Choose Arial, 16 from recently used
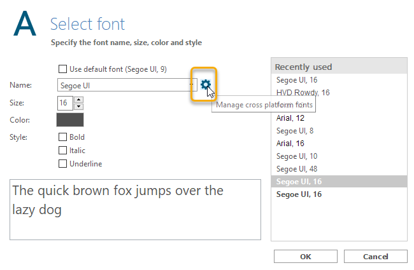 [290, 144]
